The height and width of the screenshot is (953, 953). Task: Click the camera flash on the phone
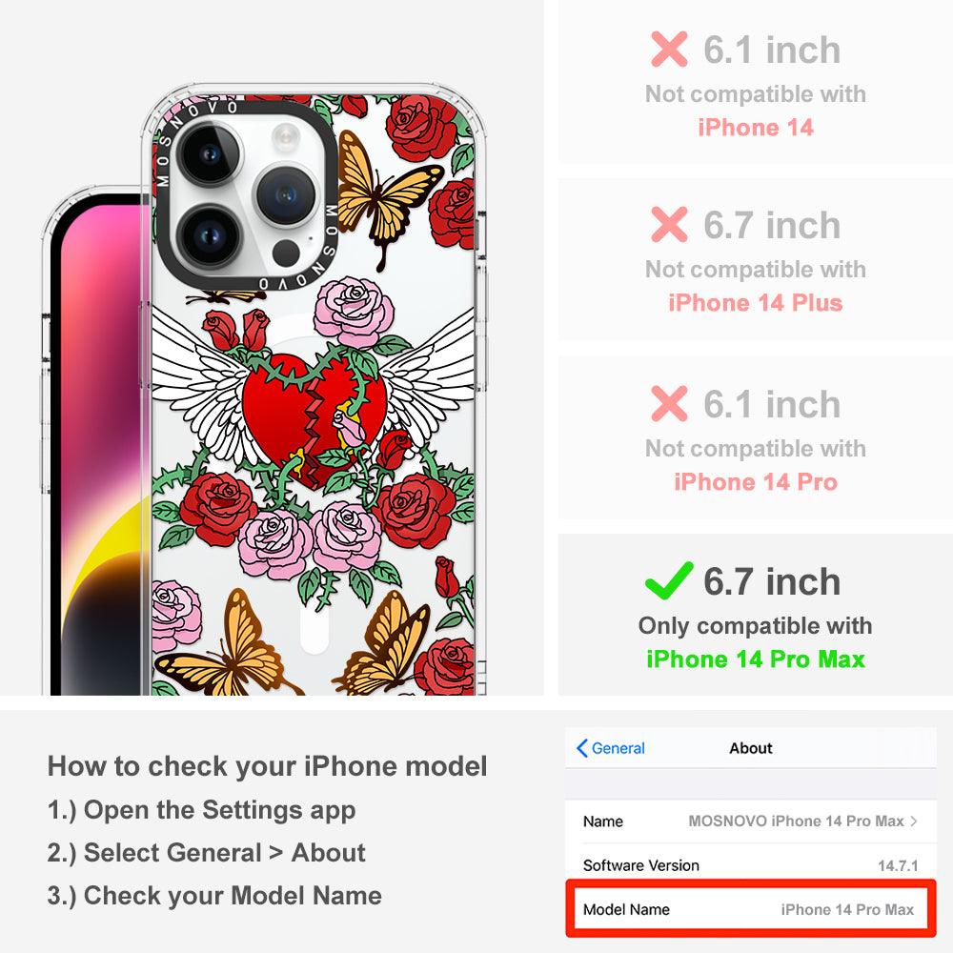[x=285, y=137]
